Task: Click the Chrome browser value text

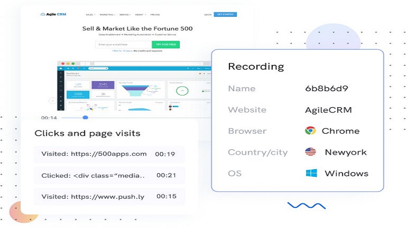Action: pyautogui.click(x=341, y=131)
